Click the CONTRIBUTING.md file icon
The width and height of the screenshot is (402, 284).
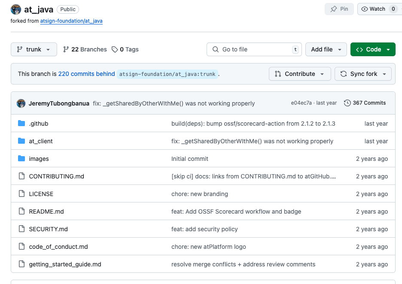point(22,176)
